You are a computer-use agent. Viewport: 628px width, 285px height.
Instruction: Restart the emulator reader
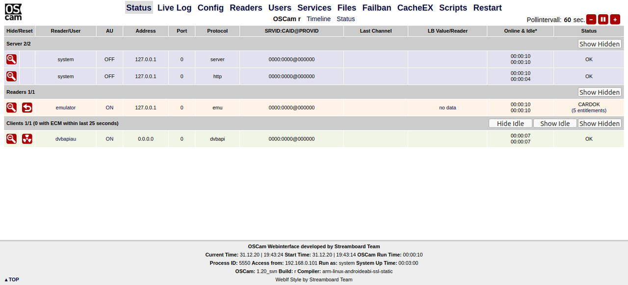[x=27, y=107]
